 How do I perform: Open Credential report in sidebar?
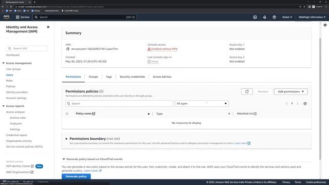pyautogui.click(x=16, y=135)
